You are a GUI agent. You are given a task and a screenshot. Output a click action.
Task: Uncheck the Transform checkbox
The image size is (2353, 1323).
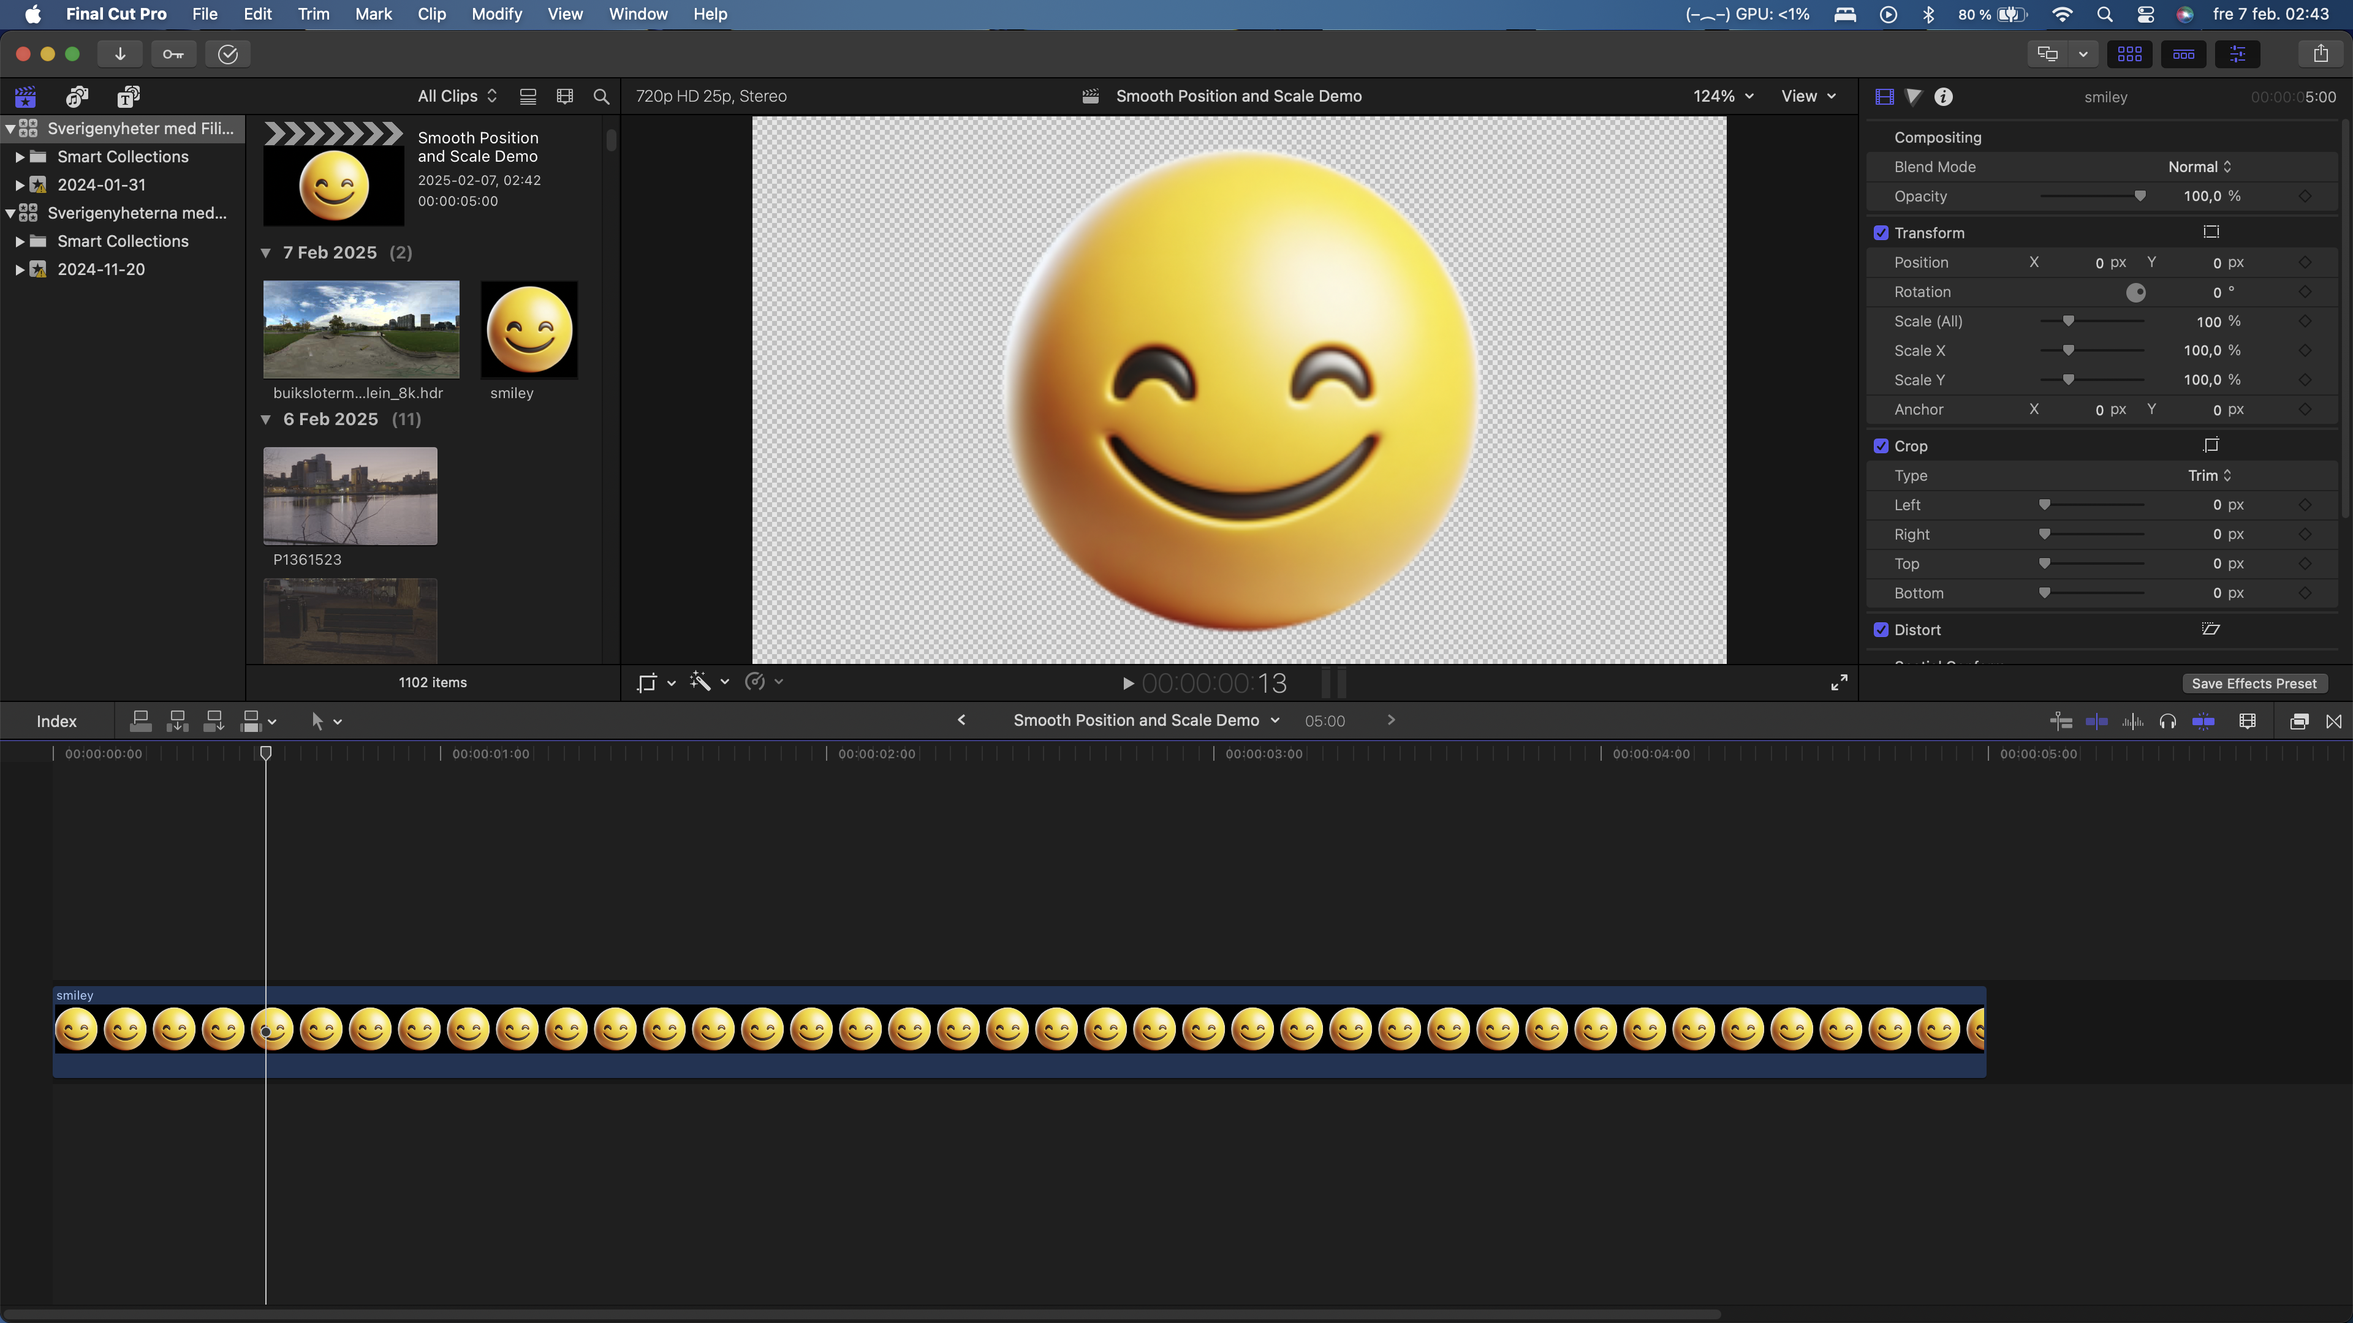coord(1881,233)
